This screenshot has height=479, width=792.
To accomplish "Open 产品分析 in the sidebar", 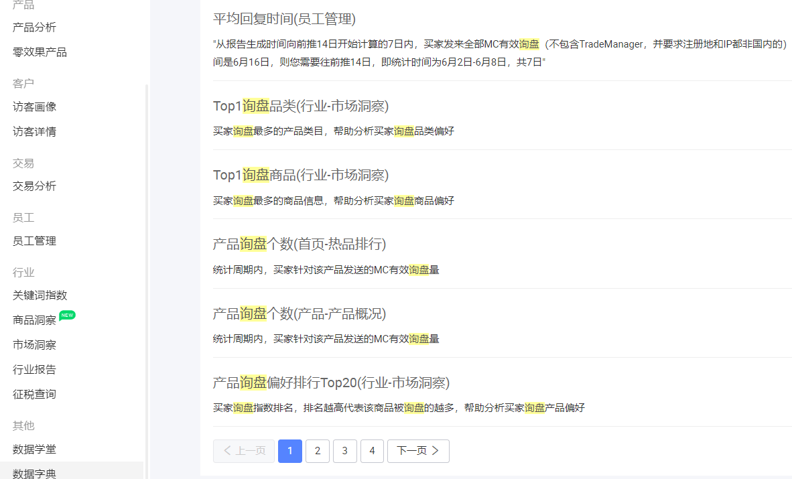I will (34, 27).
